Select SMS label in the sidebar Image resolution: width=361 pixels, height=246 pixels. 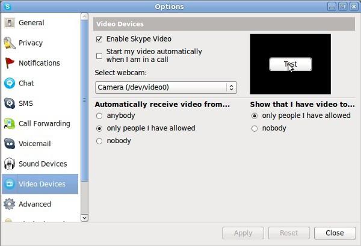(26, 103)
